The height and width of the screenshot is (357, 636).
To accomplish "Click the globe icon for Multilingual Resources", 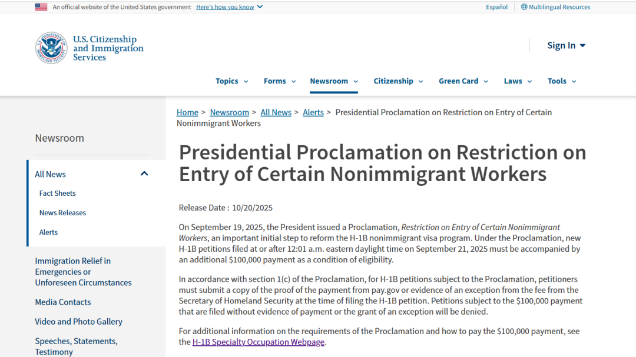I will coord(524,7).
